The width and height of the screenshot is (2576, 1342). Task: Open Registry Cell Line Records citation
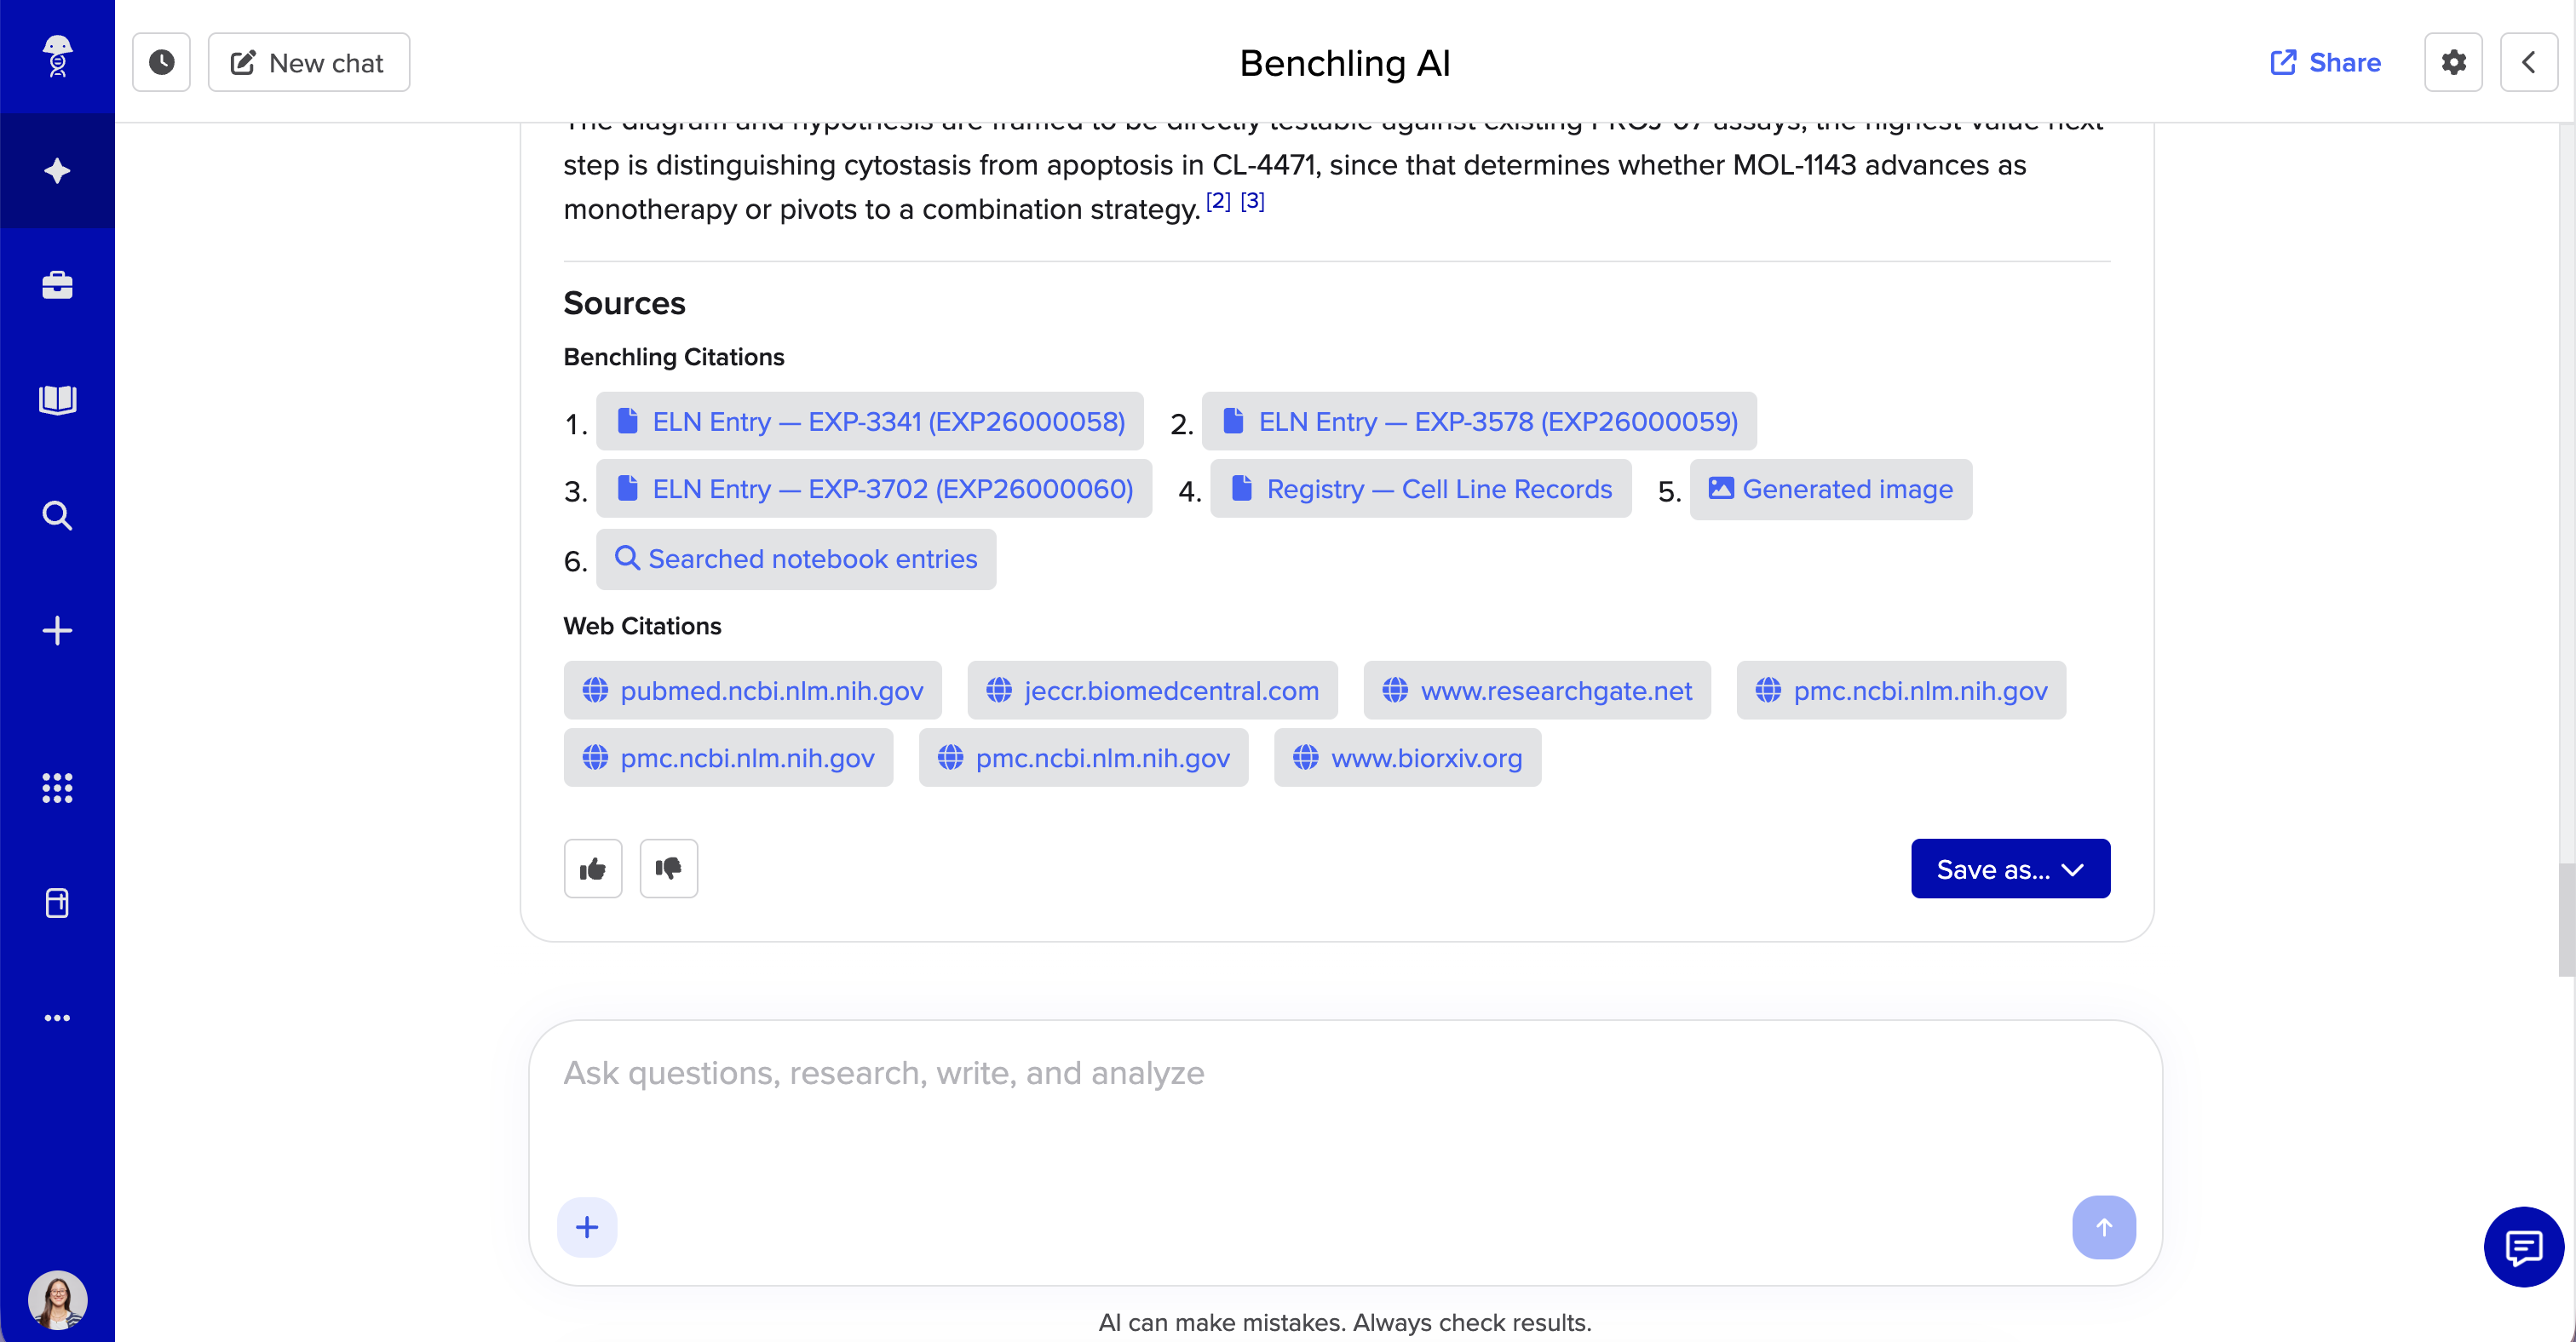coord(1420,489)
